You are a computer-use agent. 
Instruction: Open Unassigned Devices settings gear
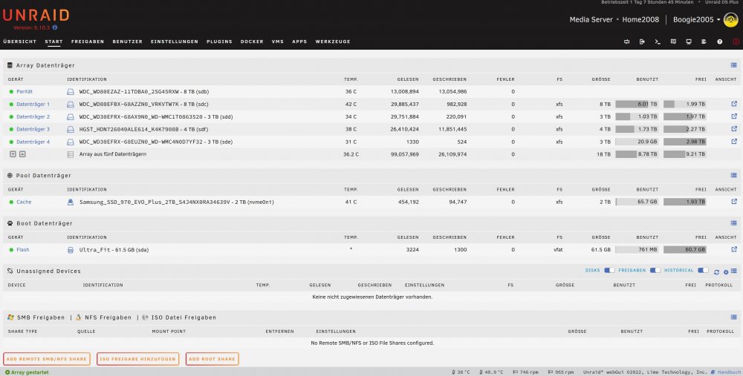725,272
